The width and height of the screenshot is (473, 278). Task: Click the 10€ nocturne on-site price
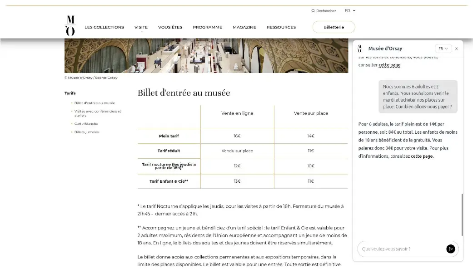click(311, 166)
